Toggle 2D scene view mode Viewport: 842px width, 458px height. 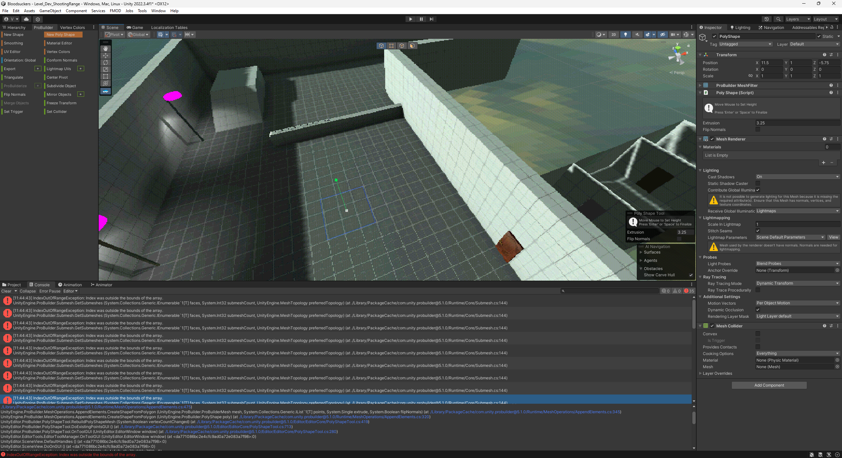pos(613,35)
